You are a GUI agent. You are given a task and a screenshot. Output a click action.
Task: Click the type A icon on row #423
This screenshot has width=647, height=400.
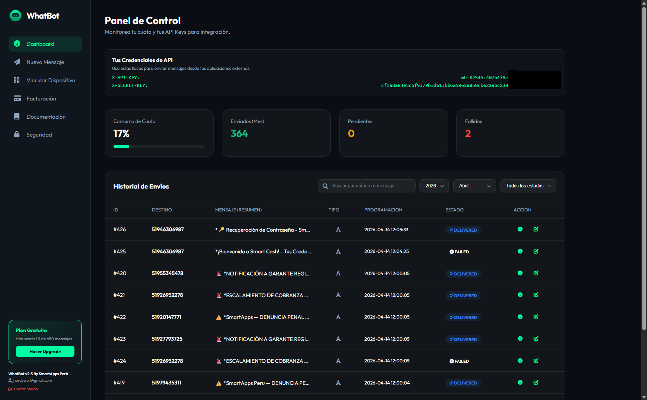click(338, 339)
